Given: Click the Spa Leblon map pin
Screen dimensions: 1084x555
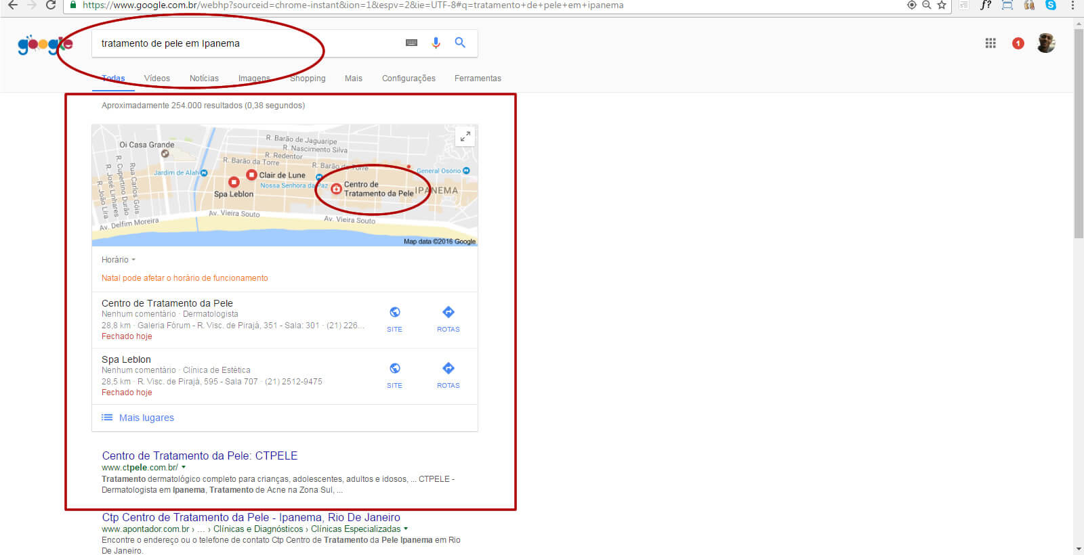Looking at the screenshot, I should (234, 182).
